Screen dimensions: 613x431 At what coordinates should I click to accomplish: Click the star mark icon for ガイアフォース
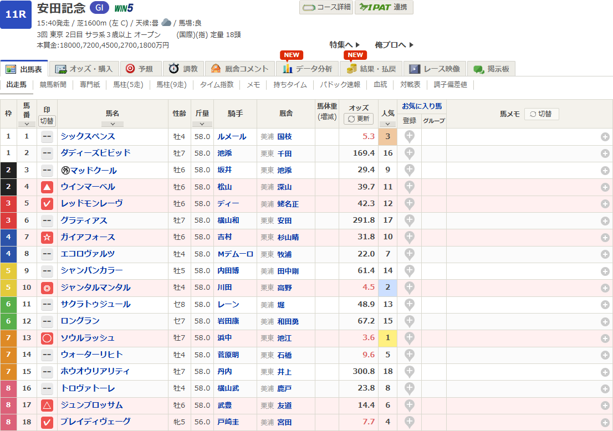click(x=47, y=237)
